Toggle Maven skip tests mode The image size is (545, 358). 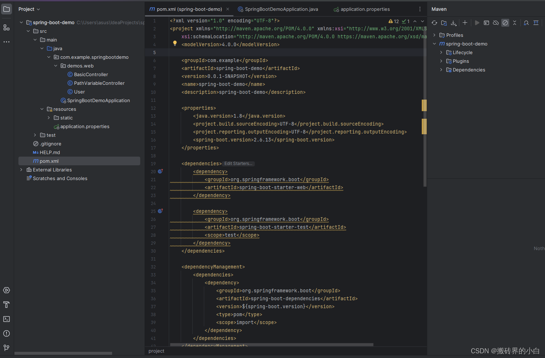505,23
